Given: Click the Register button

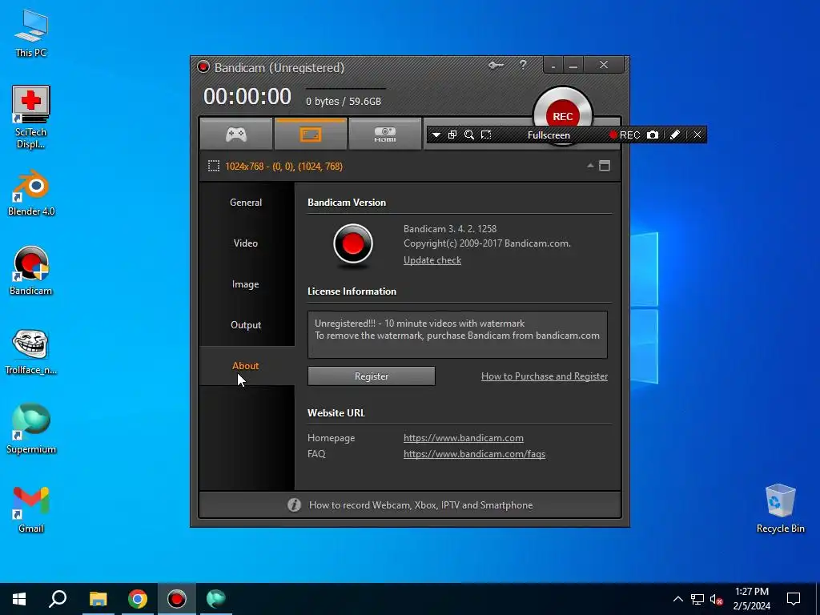Looking at the screenshot, I should (x=372, y=376).
